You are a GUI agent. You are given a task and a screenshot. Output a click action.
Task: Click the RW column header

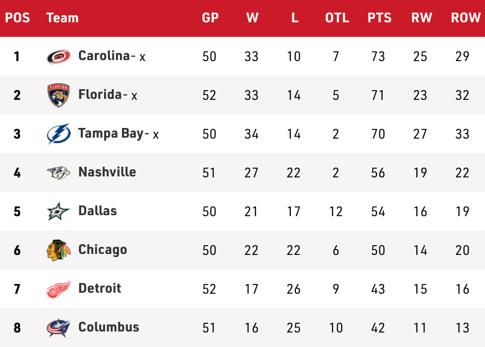point(421,18)
